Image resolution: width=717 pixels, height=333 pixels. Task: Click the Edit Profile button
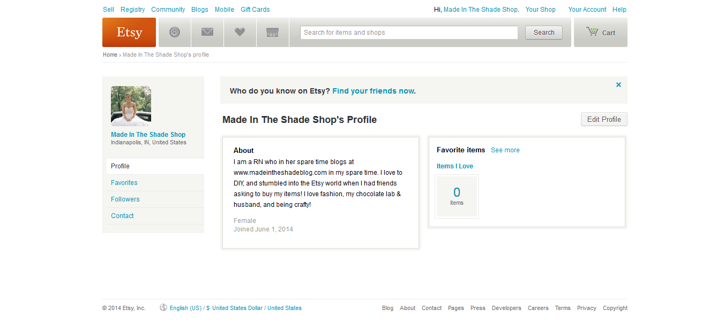[x=604, y=119]
